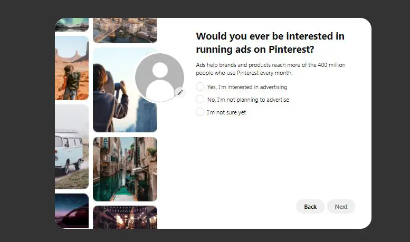Viewport: 410px width, 242px height.
Task: Click the pencil edit icon on avatar
Action: [x=180, y=92]
